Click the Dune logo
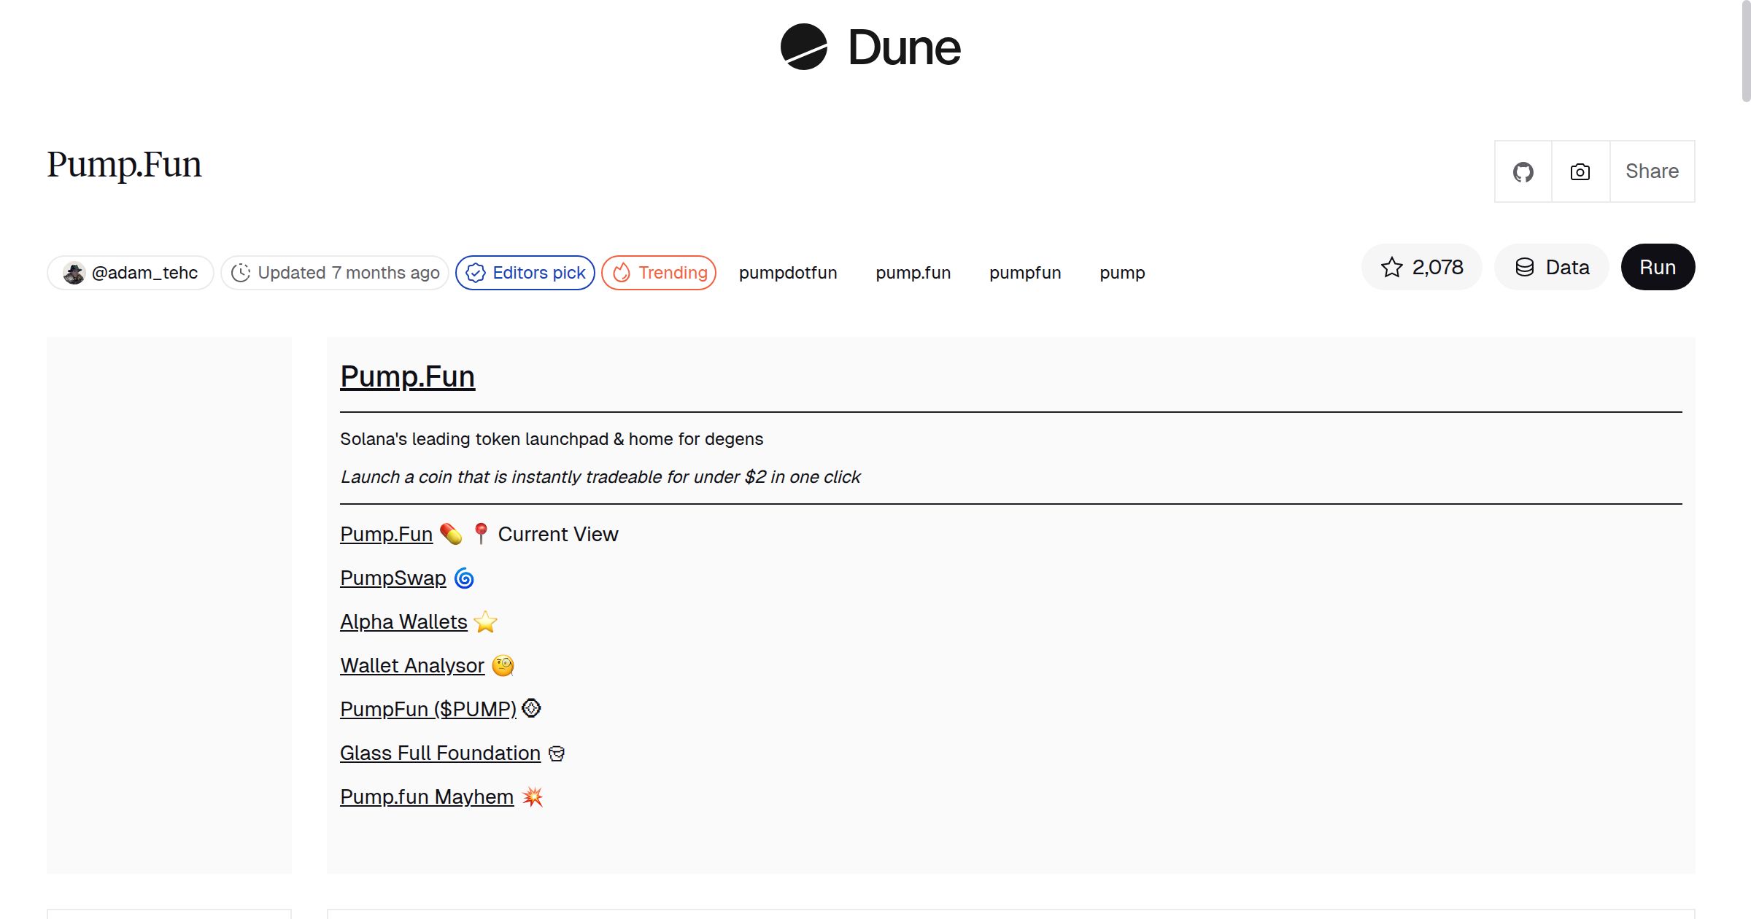Viewport: 1751px width, 919px height. coord(868,47)
